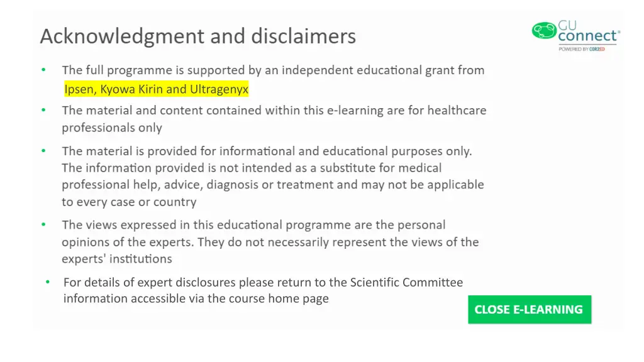The width and height of the screenshot is (644, 362).
Task: Click the 'connect' logo wordmark
Action: (x=588, y=36)
